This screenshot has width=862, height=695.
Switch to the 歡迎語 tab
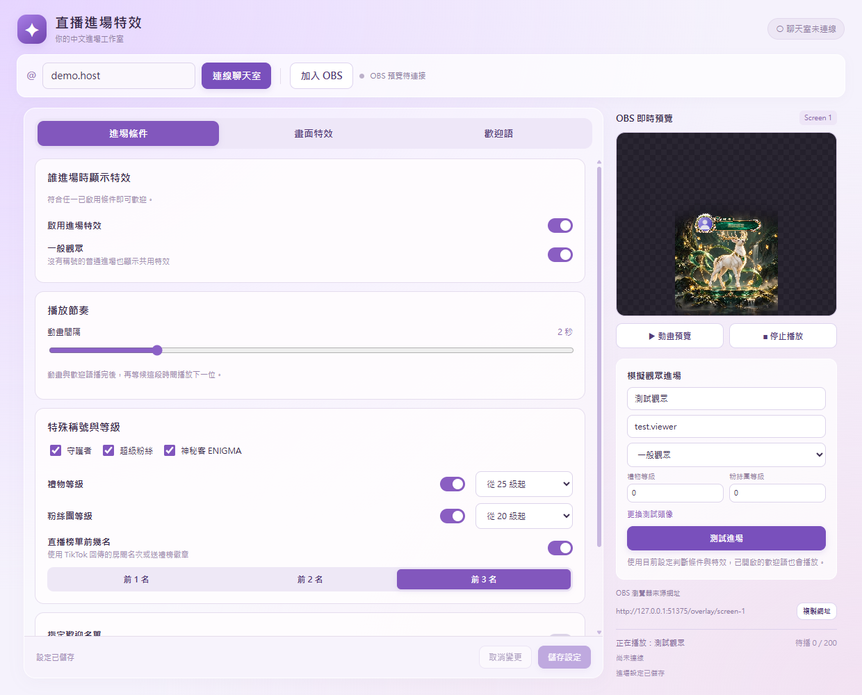tap(498, 133)
